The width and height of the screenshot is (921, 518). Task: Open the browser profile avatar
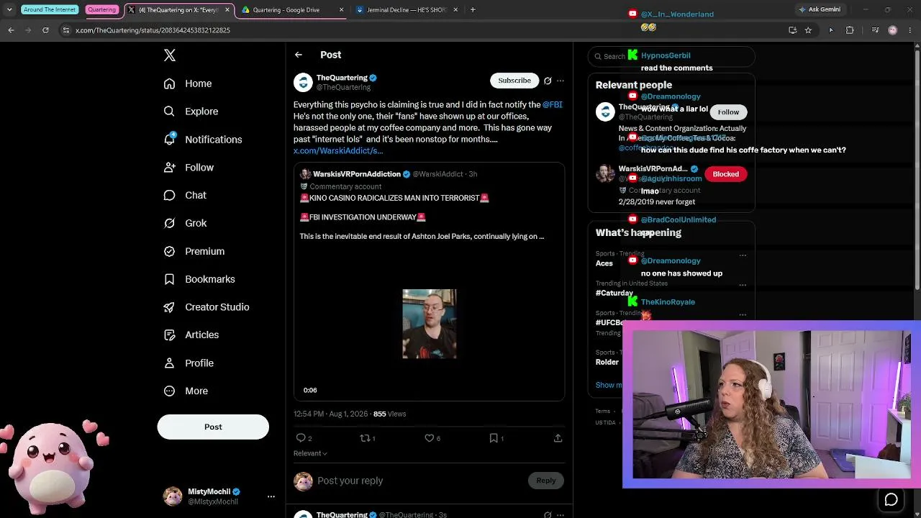(893, 30)
